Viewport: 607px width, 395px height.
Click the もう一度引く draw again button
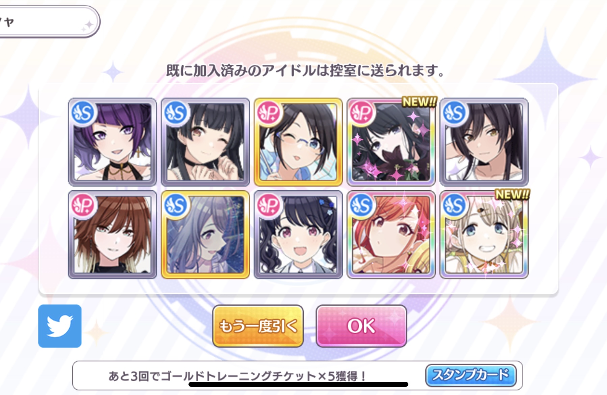(x=258, y=326)
